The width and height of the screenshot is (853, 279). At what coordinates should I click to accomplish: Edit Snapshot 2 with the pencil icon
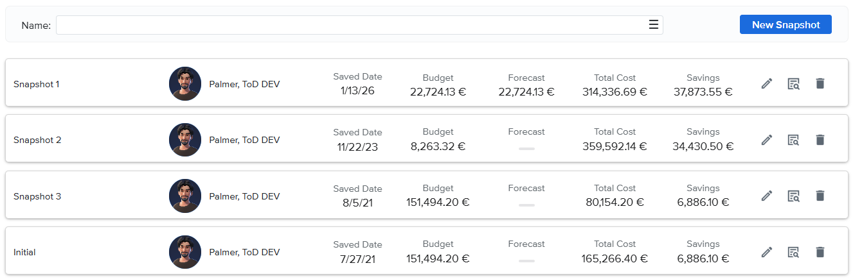pyautogui.click(x=766, y=139)
